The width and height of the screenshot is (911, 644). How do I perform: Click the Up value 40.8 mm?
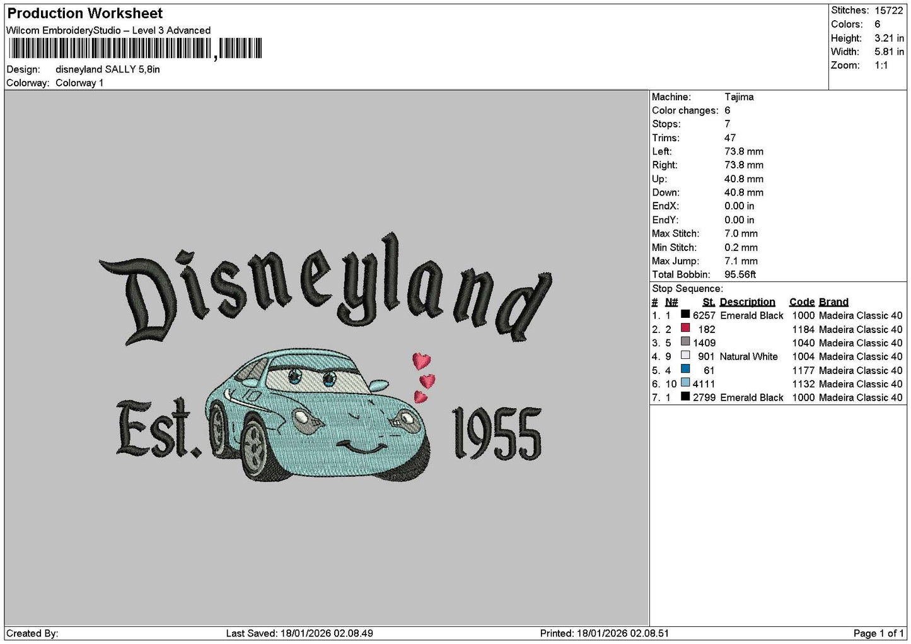(x=744, y=179)
